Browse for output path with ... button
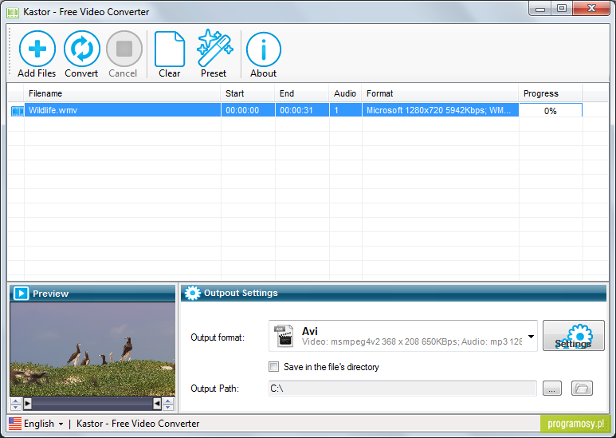Image resolution: width=616 pixels, height=438 pixels. click(552, 389)
